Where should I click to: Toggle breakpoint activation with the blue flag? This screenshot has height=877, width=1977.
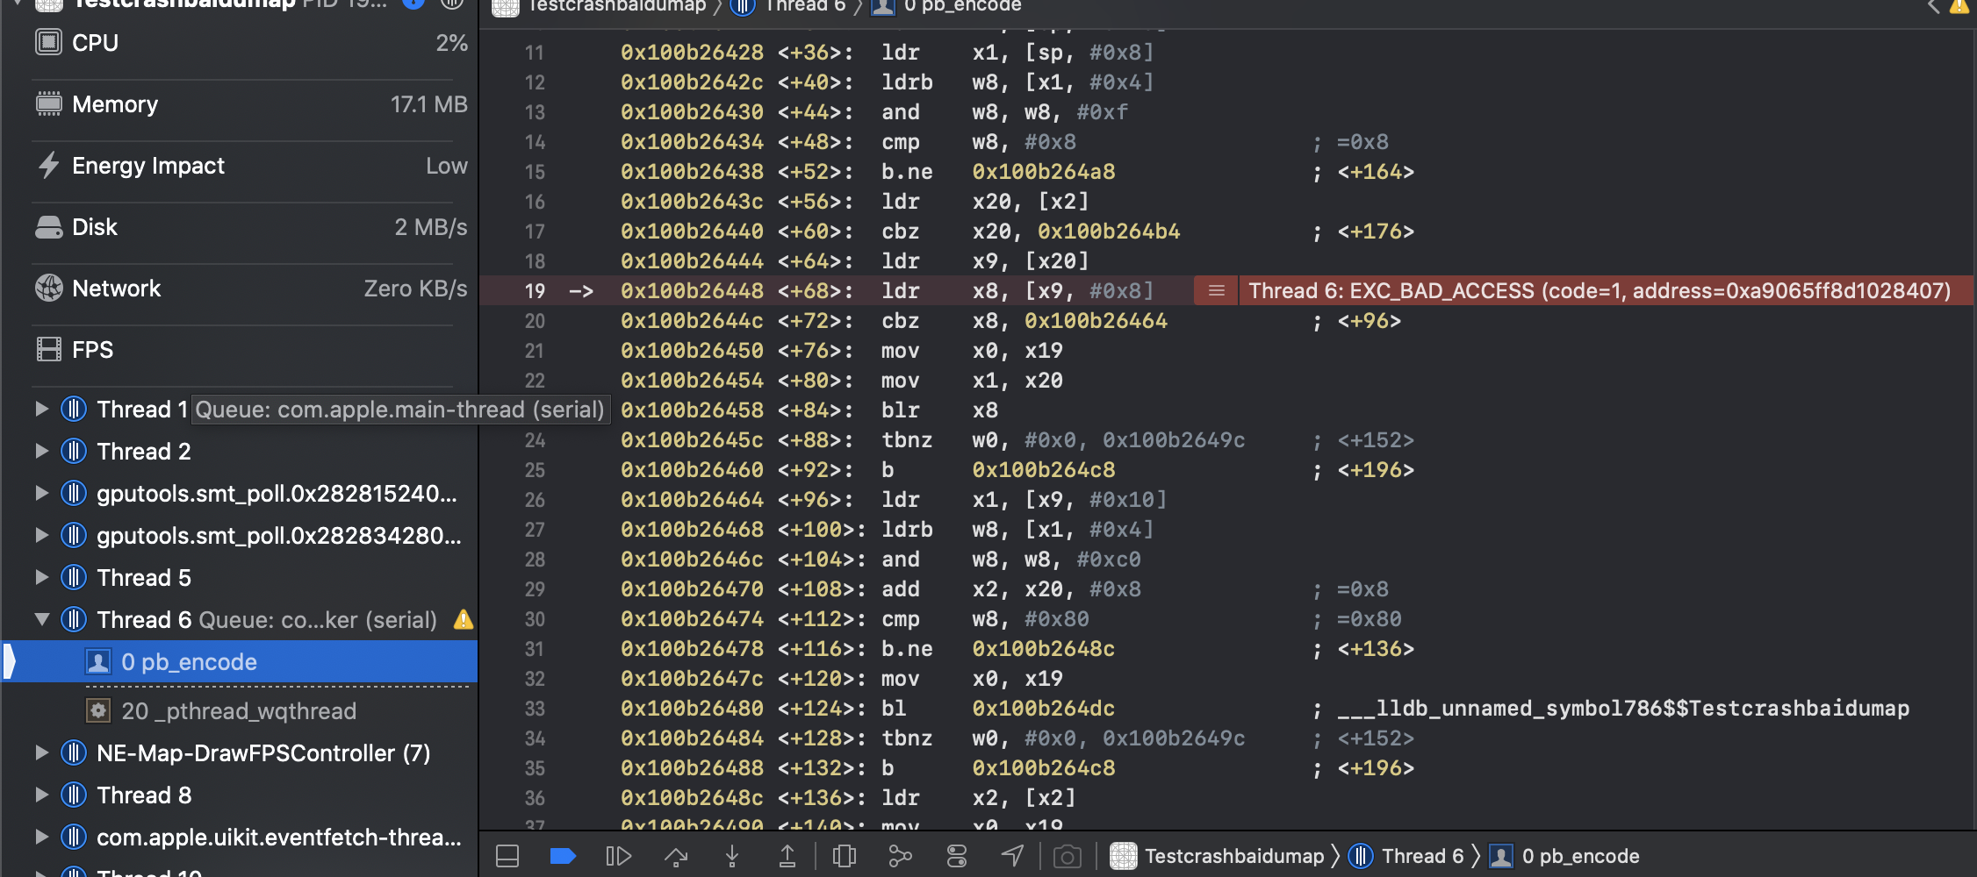coord(563,855)
